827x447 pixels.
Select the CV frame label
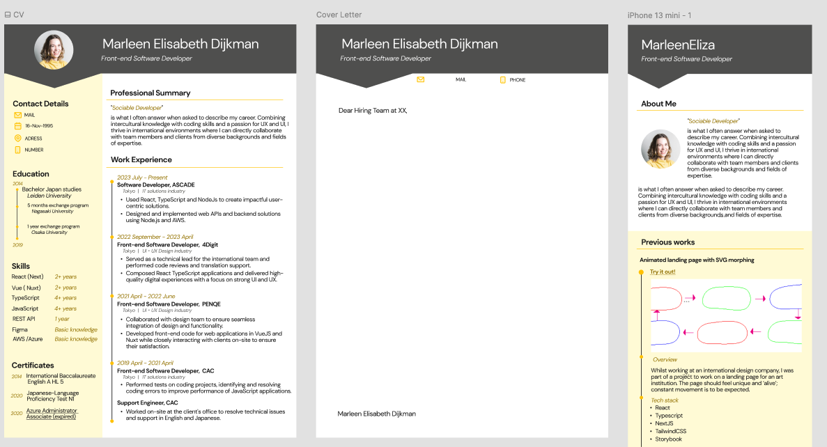tap(19, 14)
